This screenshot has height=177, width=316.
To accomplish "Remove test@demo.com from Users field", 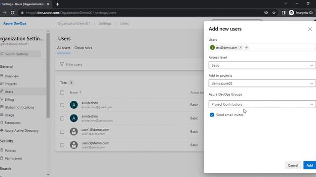I will pyautogui.click(x=240, y=48).
